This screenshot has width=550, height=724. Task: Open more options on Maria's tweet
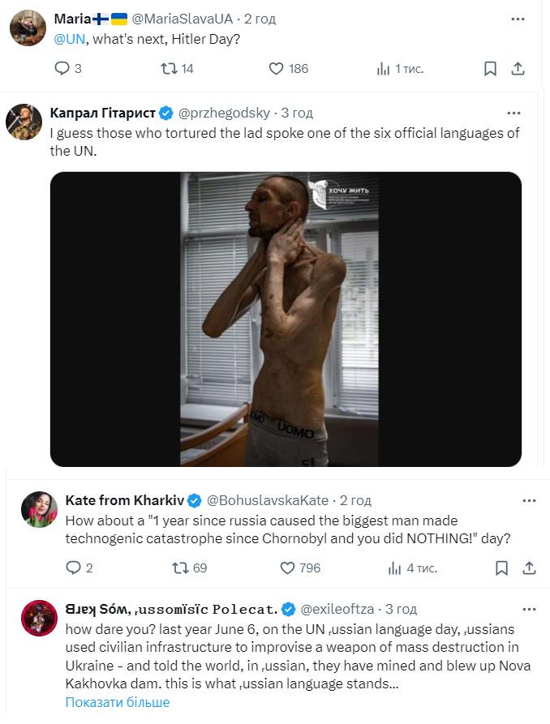[x=517, y=19]
